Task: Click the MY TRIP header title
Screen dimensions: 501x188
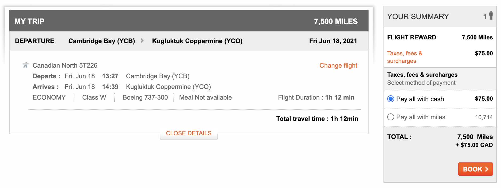Action: tap(30, 21)
